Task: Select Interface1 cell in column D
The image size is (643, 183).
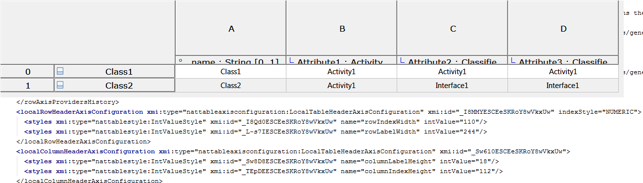Action: pyautogui.click(x=563, y=86)
